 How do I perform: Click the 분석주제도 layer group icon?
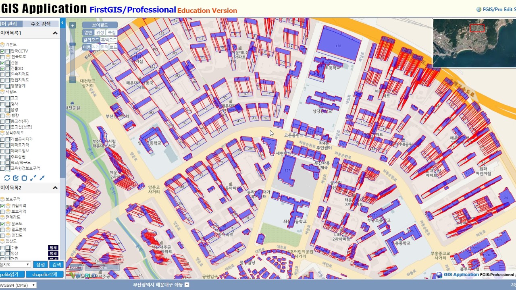point(2,133)
